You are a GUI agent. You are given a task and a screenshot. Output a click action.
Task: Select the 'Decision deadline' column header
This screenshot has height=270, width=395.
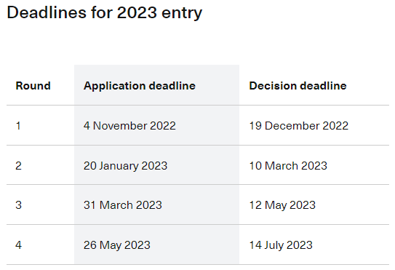click(298, 86)
